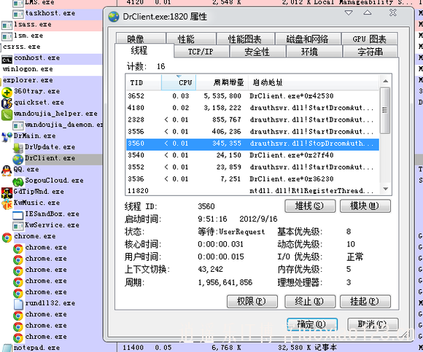Image resolution: width=423 pixels, height=352 pixels.
Task: Click the wandoujia_daemon.exe icon
Action: tap(18, 125)
